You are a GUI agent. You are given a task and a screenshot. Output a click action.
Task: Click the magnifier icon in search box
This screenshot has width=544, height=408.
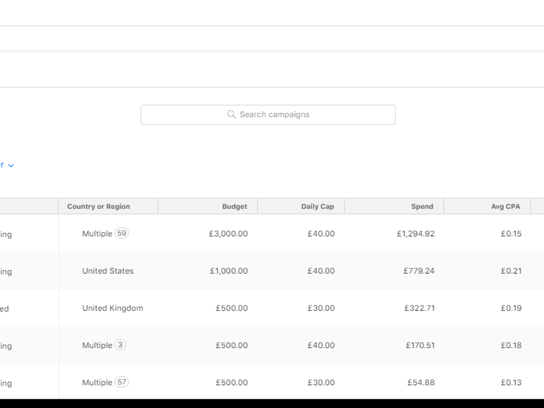tap(231, 114)
